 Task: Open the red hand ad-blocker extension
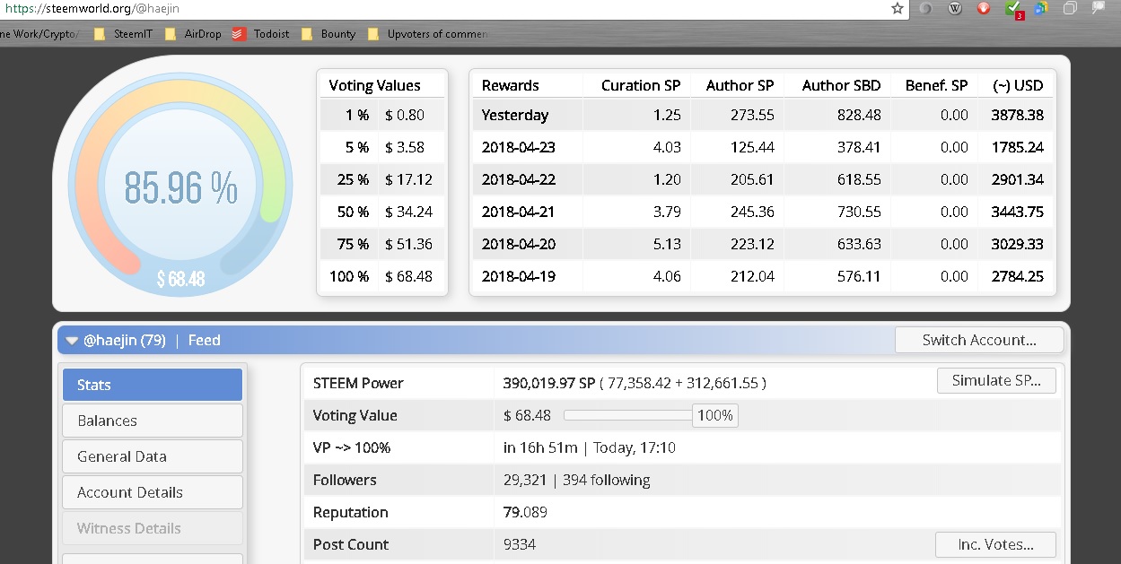coord(984,8)
